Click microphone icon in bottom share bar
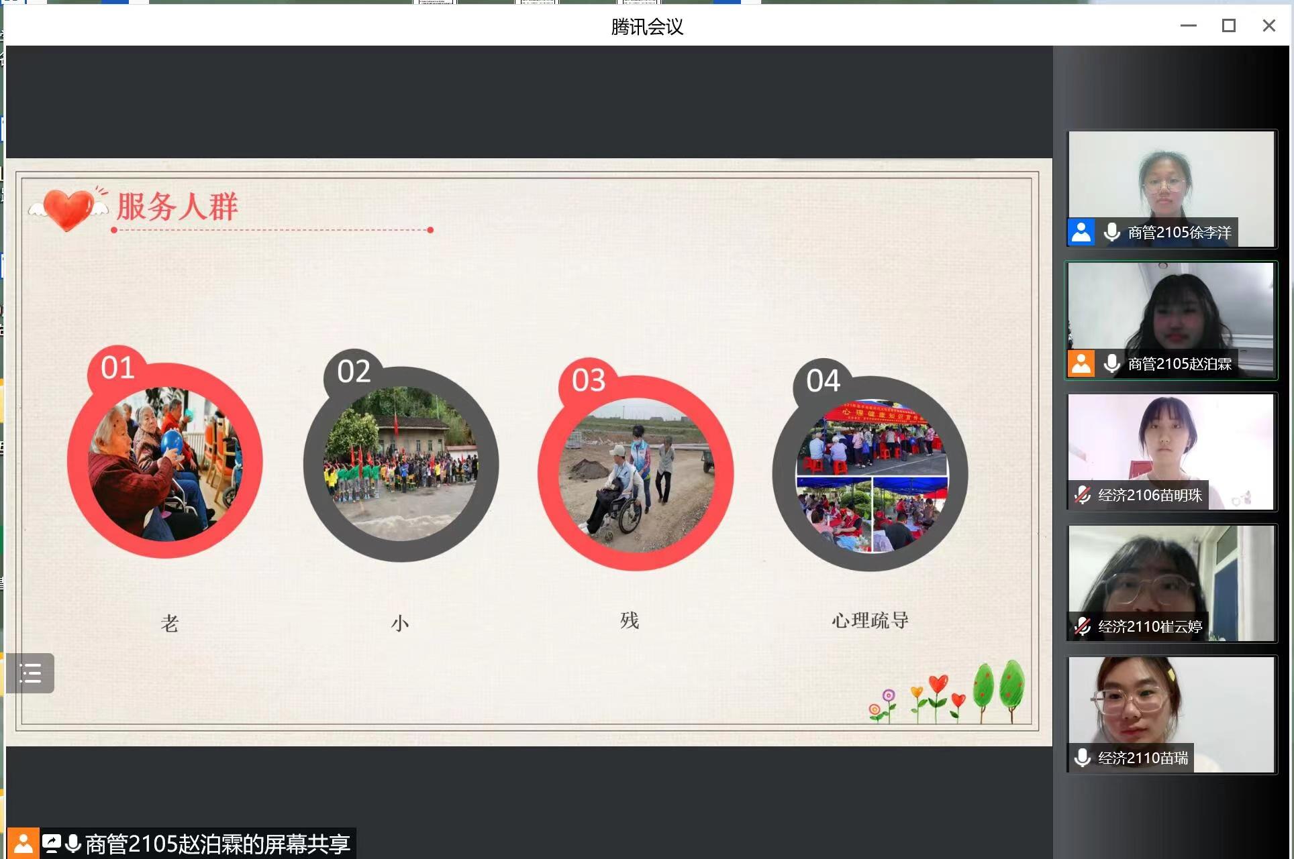Image resolution: width=1294 pixels, height=859 pixels. 73,844
